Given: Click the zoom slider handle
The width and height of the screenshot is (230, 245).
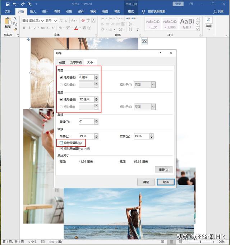Looking at the screenshot, I should [200, 242].
